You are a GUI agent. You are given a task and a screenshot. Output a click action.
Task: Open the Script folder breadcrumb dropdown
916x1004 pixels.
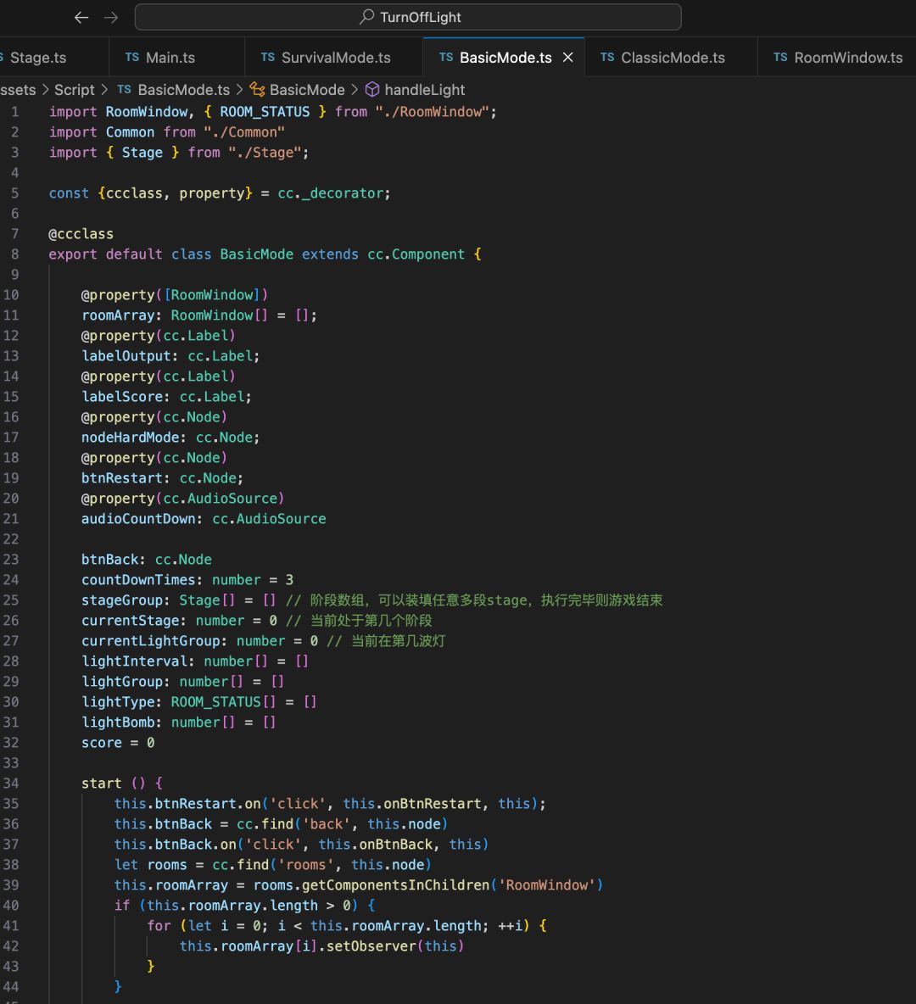point(75,90)
